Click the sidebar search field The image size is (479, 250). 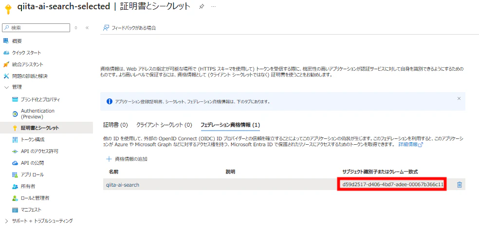(x=36, y=28)
